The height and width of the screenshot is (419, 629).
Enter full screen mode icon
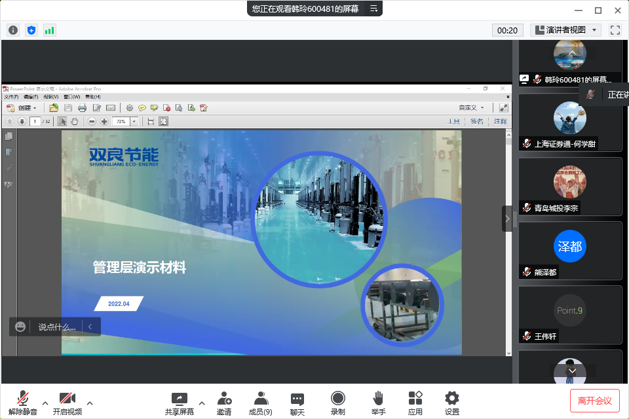click(615, 30)
